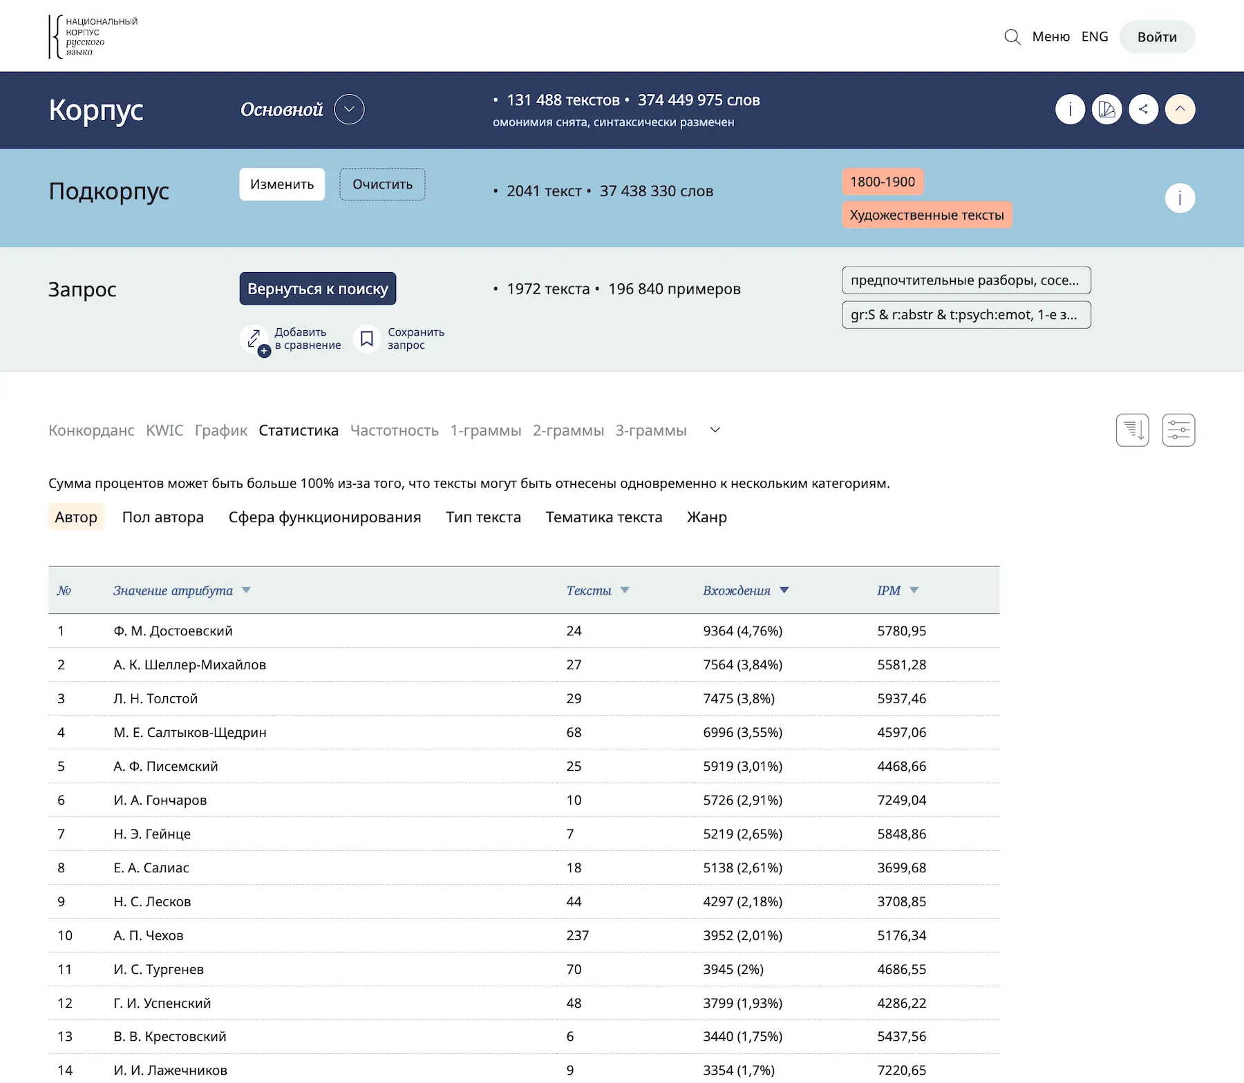Sort by IPM column arrow
Screen dimensions: 1244x1083
point(914,591)
